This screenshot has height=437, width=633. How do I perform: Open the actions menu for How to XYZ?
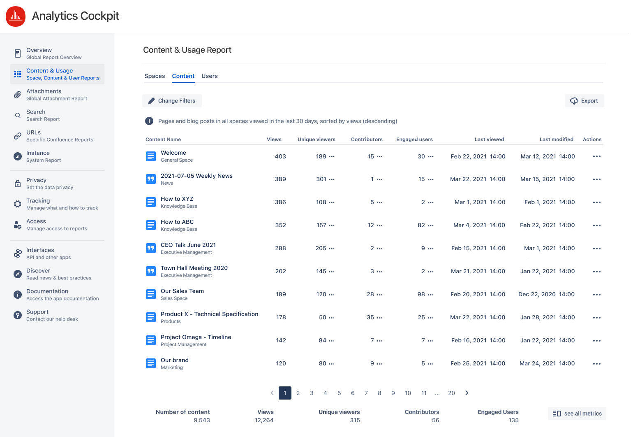(x=597, y=202)
